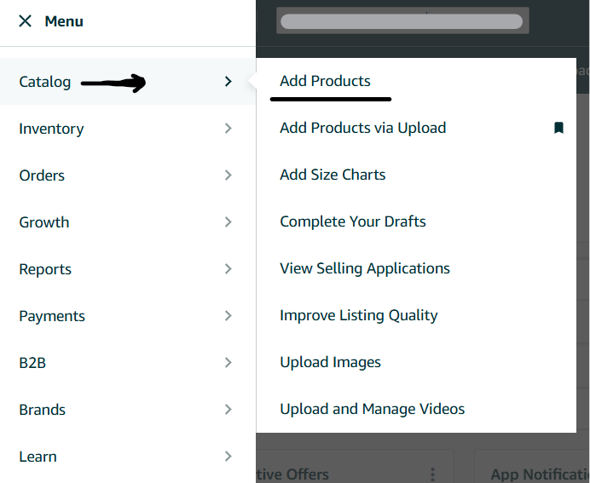The image size is (590, 483).
Task: Expand the Brands chevron arrow
Action: point(228,410)
